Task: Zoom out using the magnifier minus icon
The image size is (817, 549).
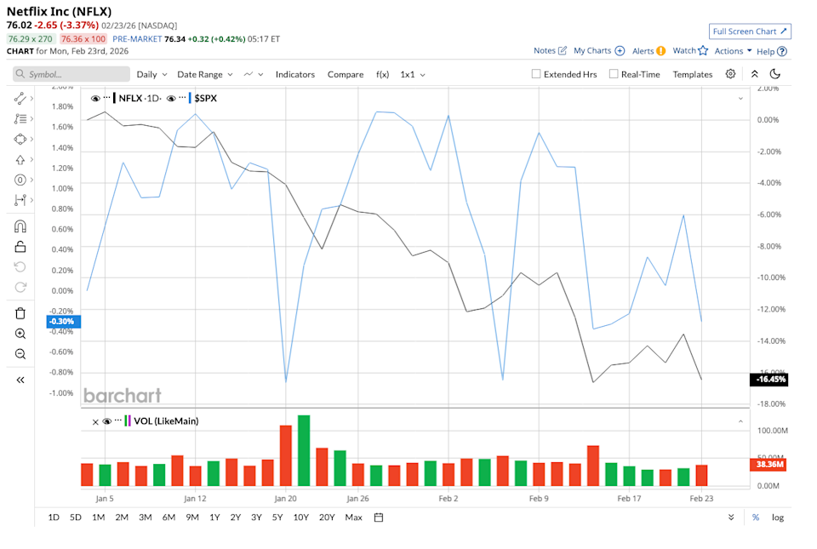Action: (20, 354)
